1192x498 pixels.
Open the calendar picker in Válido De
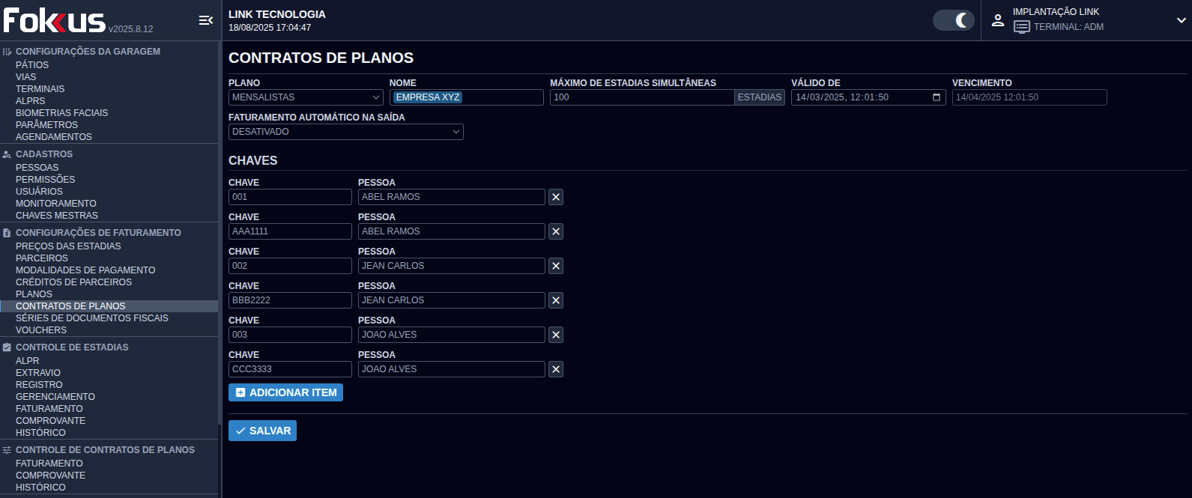(x=937, y=97)
